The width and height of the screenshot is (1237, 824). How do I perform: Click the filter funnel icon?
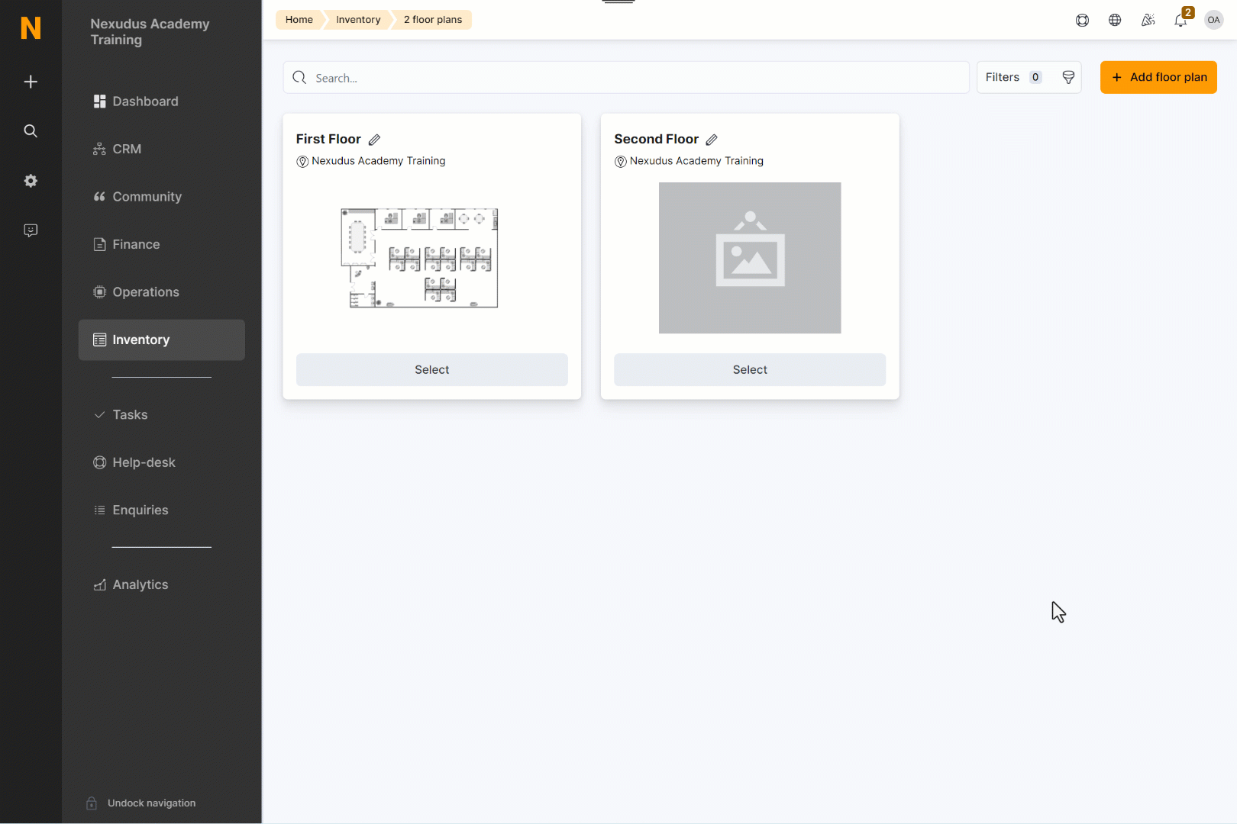pyautogui.click(x=1068, y=77)
